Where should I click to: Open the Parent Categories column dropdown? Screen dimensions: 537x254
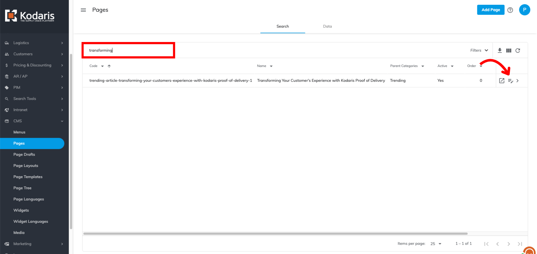click(423, 66)
